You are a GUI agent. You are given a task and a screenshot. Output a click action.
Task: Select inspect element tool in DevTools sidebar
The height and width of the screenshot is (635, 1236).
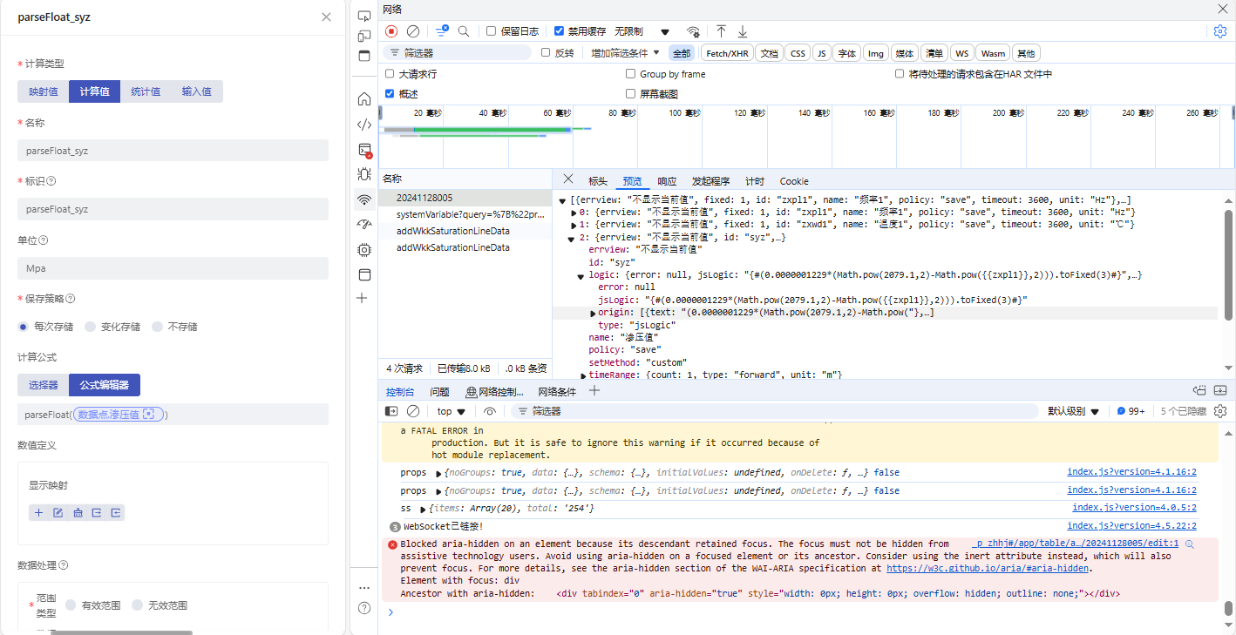point(364,16)
